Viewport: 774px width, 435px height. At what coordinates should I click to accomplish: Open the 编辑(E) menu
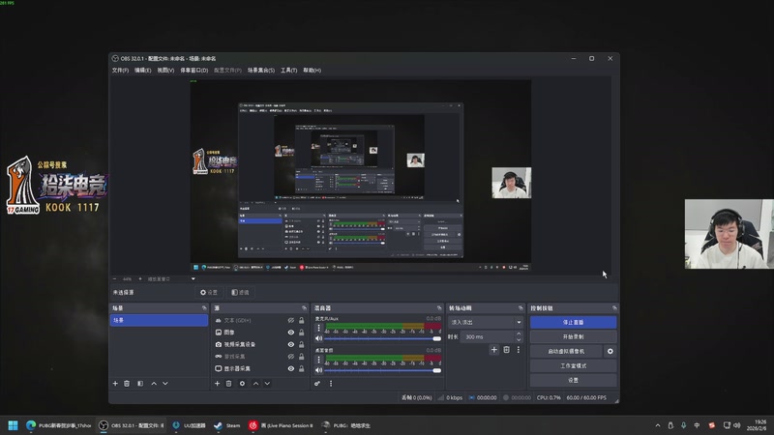tap(142, 70)
